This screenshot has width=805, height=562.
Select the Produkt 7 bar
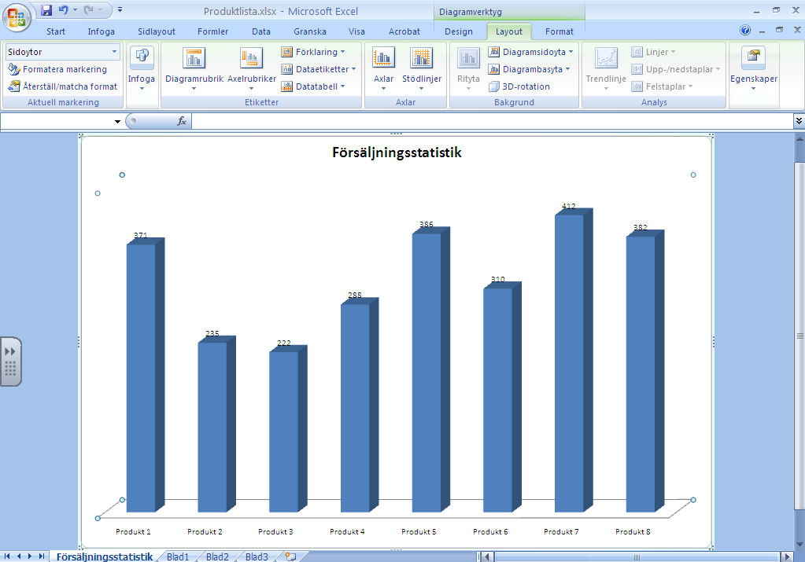click(574, 361)
